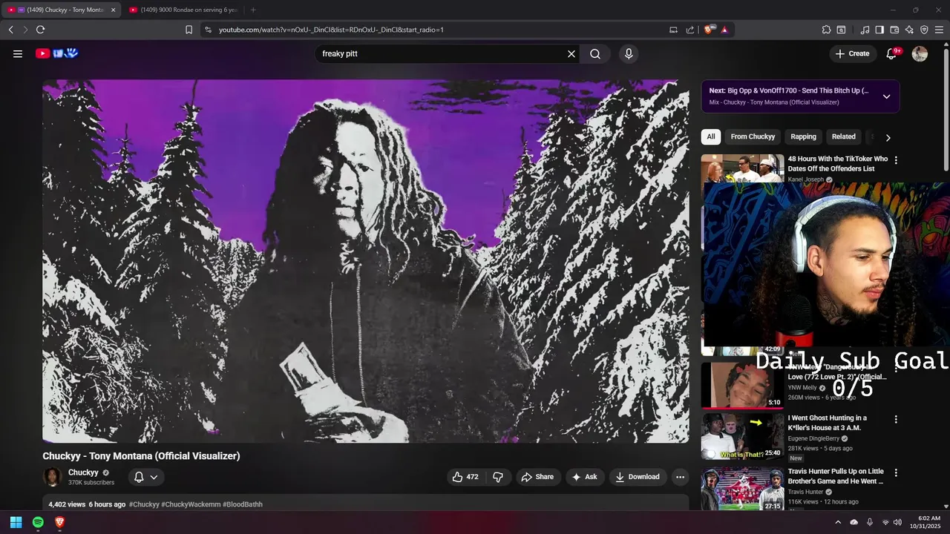Open the taskbar volume speaker icon

click(898, 522)
